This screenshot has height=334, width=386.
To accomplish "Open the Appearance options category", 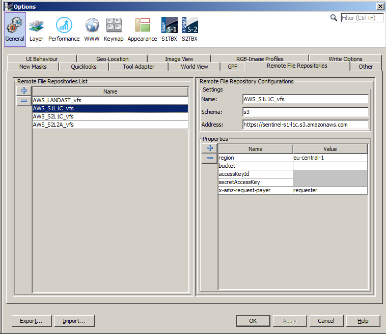I will click(142, 29).
